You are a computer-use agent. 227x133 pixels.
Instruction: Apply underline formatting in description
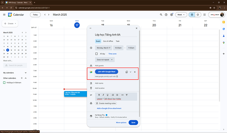pos(107,95)
